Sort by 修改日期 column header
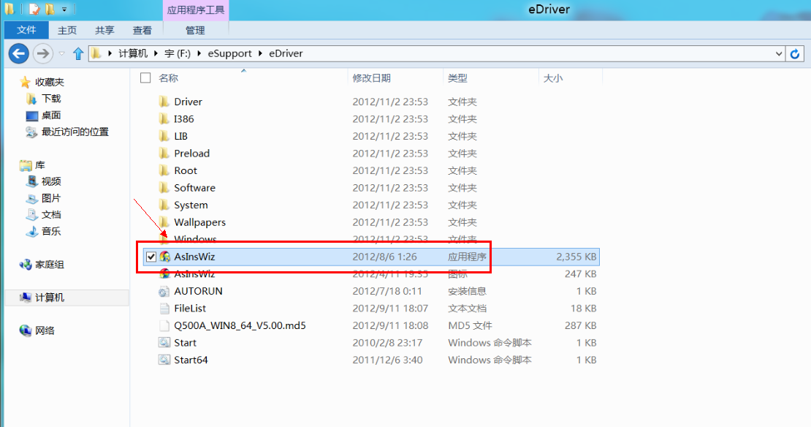Screen dimensions: 811x427 (371, 78)
